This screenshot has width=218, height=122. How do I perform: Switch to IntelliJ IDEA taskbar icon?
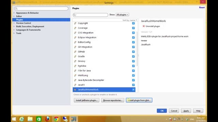(74, 119)
